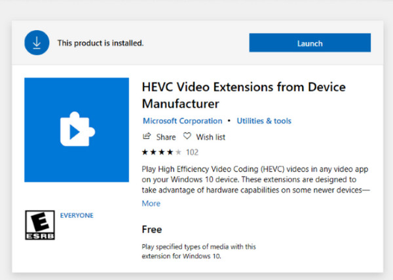The width and height of the screenshot is (393, 280).
Task: Click the HEVC Video Extensions title
Action: [243, 95]
